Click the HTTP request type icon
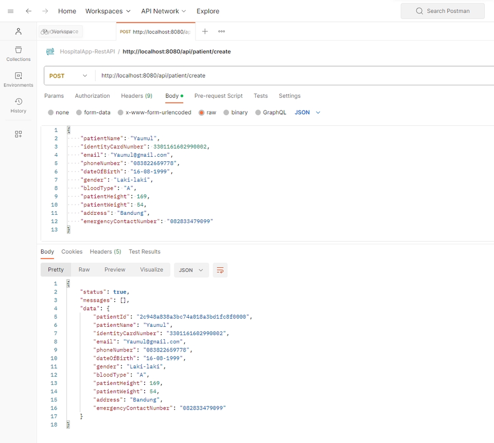The width and height of the screenshot is (494, 443). (50, 51)
